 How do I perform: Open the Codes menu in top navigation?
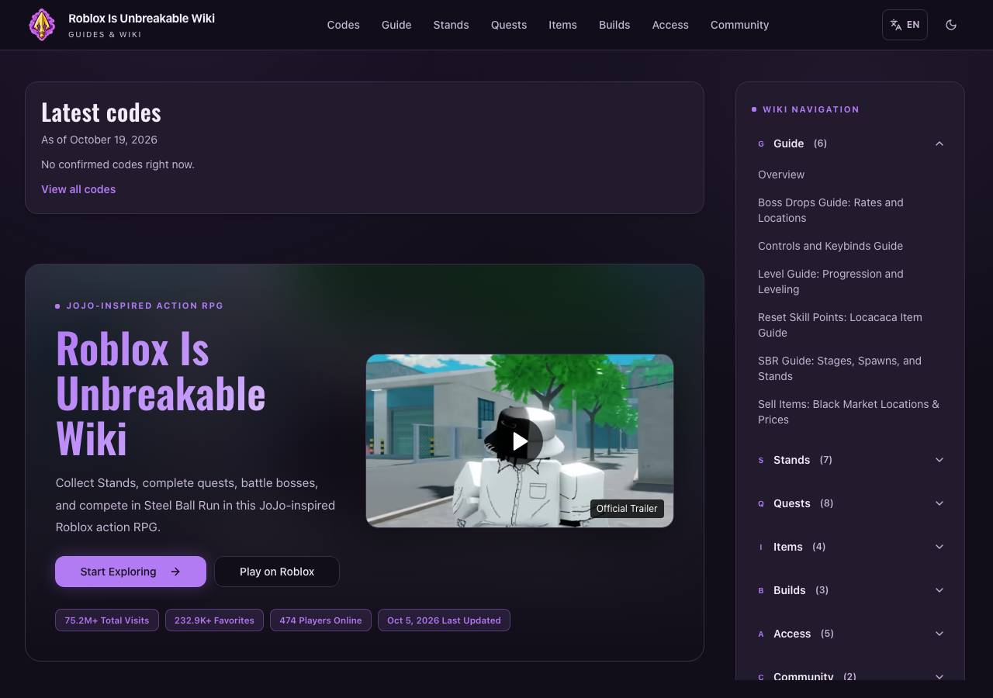[343, 25]
